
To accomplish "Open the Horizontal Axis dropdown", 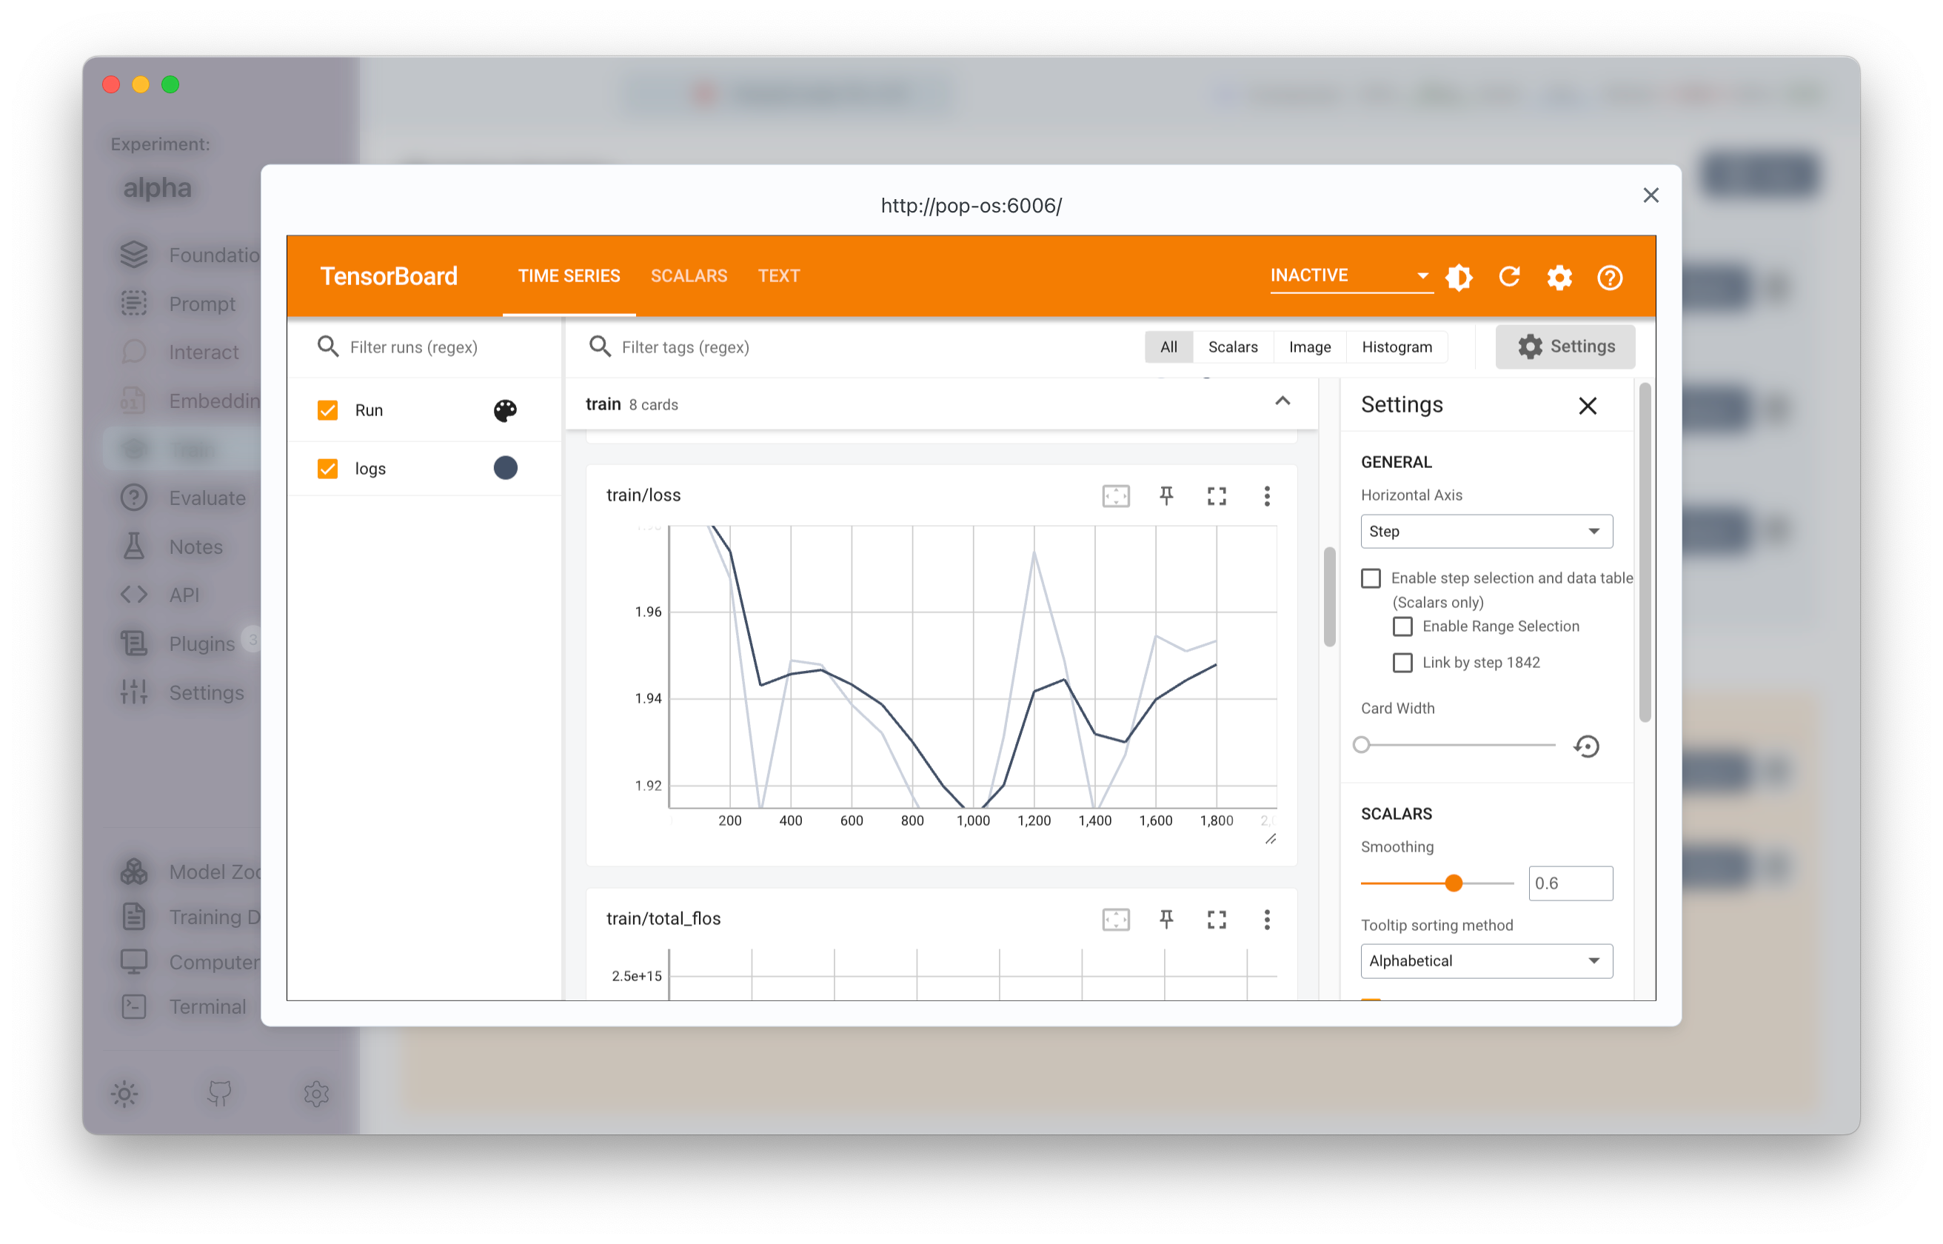I will [x=1482, y=530].
